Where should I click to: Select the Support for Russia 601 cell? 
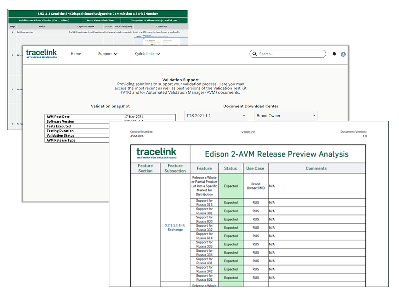coord(204,278)
